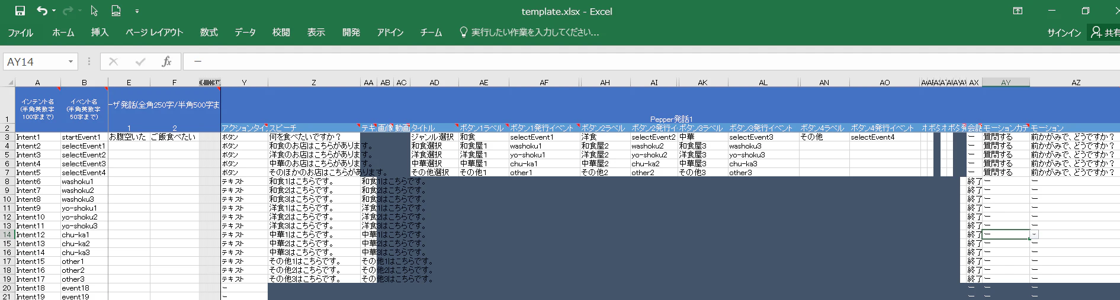This screenshot has height=300, width=1120.
Task: Expand the Name Box dropdown arrow
Action: (x=70, y=62)
